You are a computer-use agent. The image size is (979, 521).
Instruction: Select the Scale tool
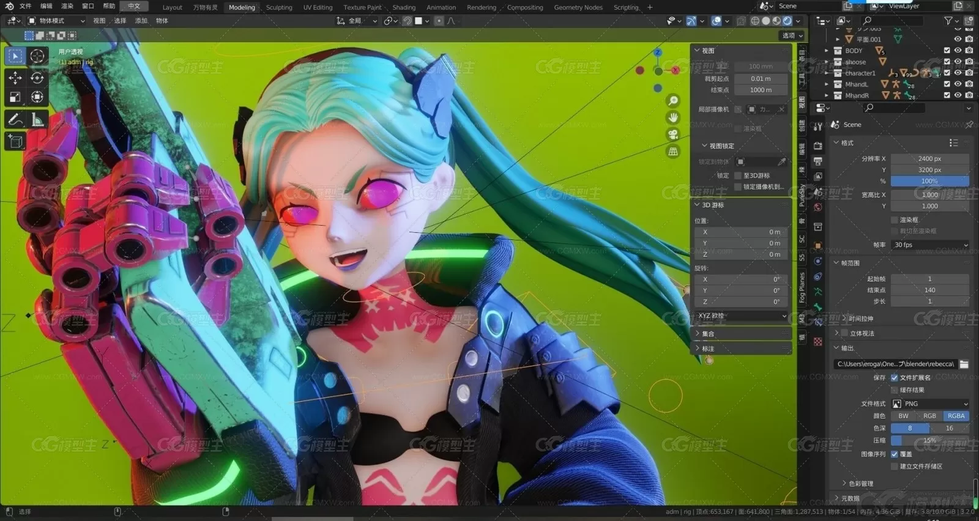click(x=16, y=97)
